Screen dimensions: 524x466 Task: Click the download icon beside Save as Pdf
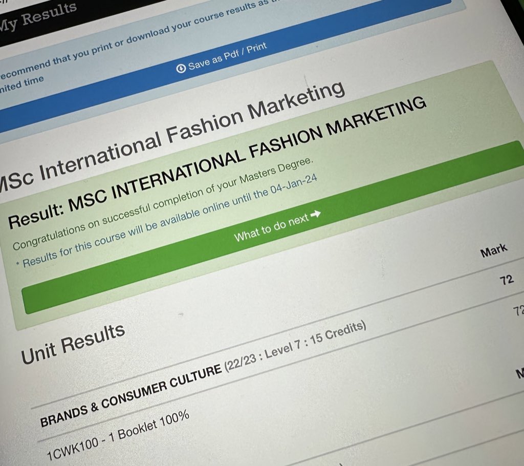(x=181, y=68)
